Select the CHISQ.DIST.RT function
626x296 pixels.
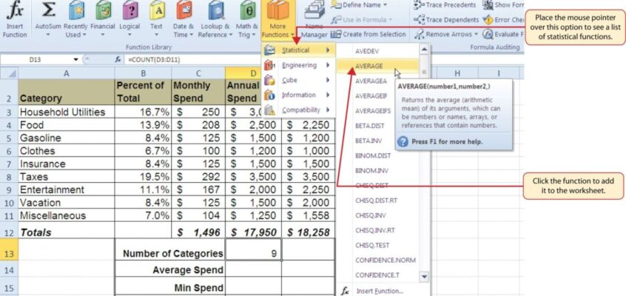[377, 201]
